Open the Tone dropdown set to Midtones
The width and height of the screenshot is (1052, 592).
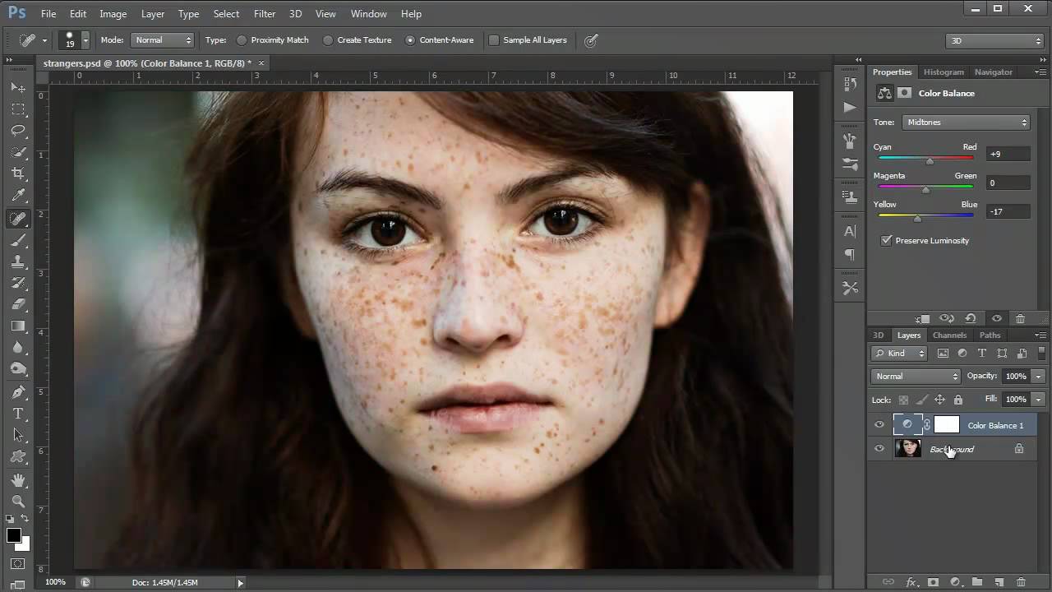click(967, 123)
